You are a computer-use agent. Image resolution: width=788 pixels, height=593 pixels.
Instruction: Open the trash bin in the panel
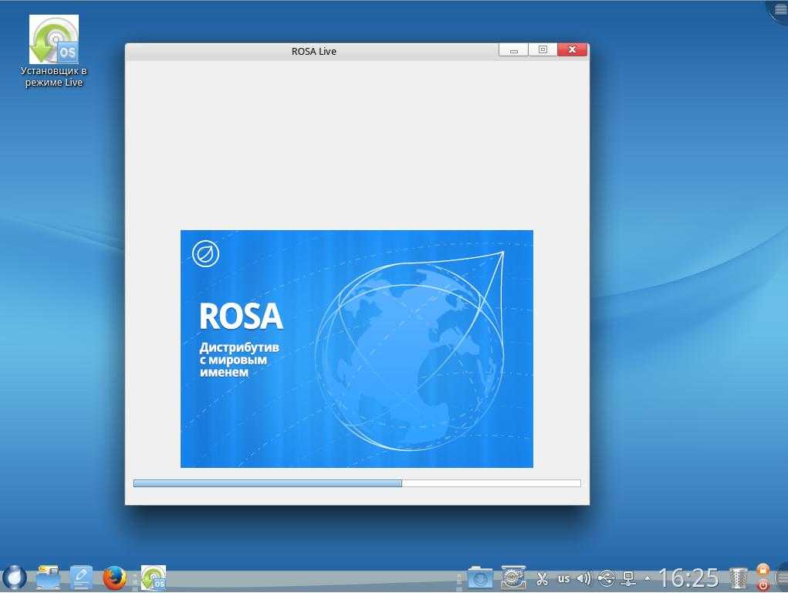coord(739,578)
